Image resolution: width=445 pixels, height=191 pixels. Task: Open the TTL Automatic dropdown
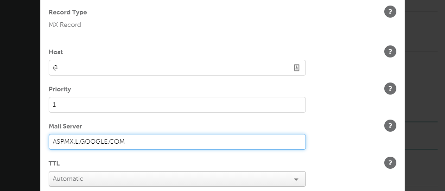pyautogui.click(x=172, y=179)
